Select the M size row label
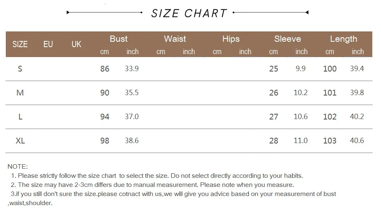 (20, 93)
